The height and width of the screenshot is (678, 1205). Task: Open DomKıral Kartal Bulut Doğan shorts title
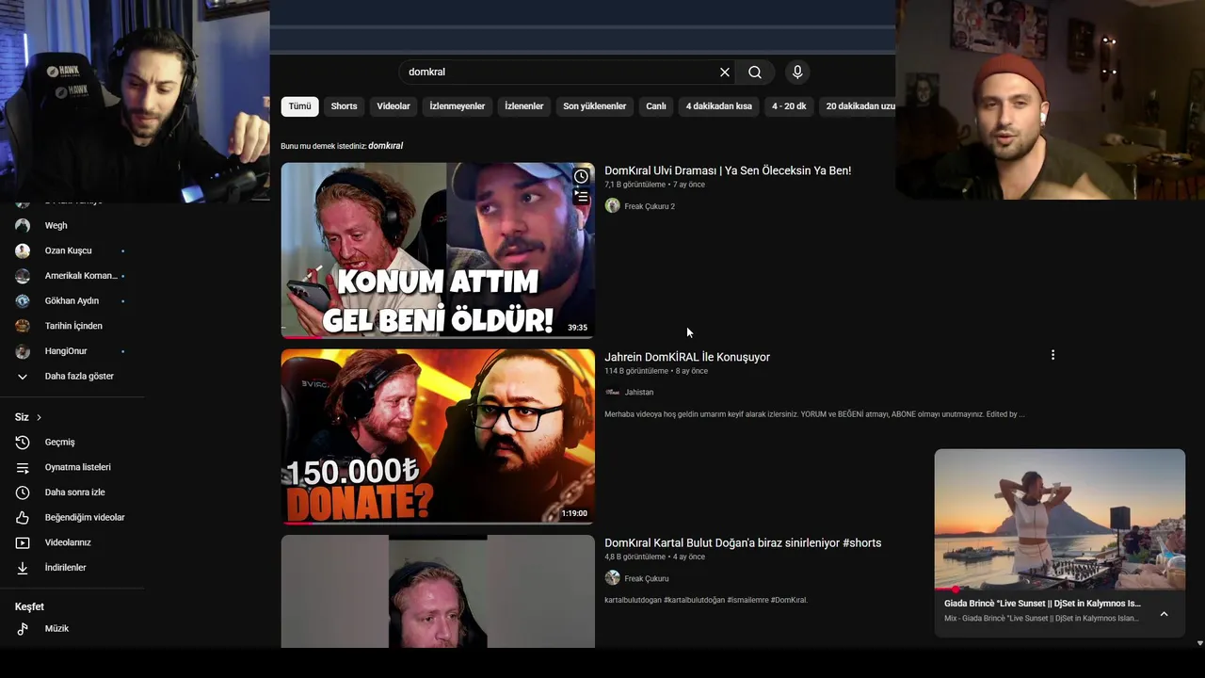coord(743,543)
